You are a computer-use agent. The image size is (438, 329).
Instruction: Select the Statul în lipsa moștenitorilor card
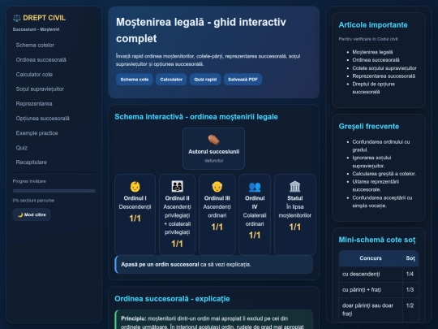(295, 214)
